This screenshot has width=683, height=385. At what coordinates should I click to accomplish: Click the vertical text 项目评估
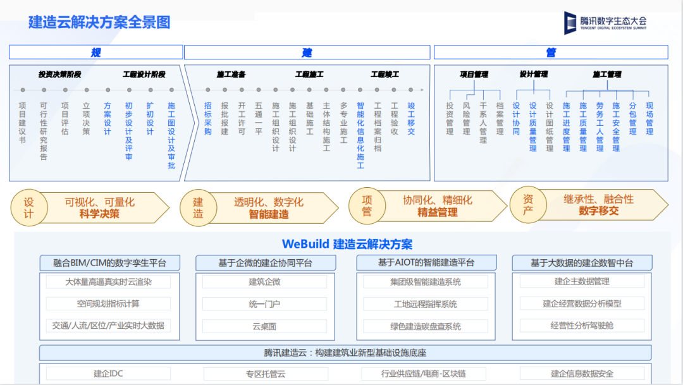click(65, 118)
